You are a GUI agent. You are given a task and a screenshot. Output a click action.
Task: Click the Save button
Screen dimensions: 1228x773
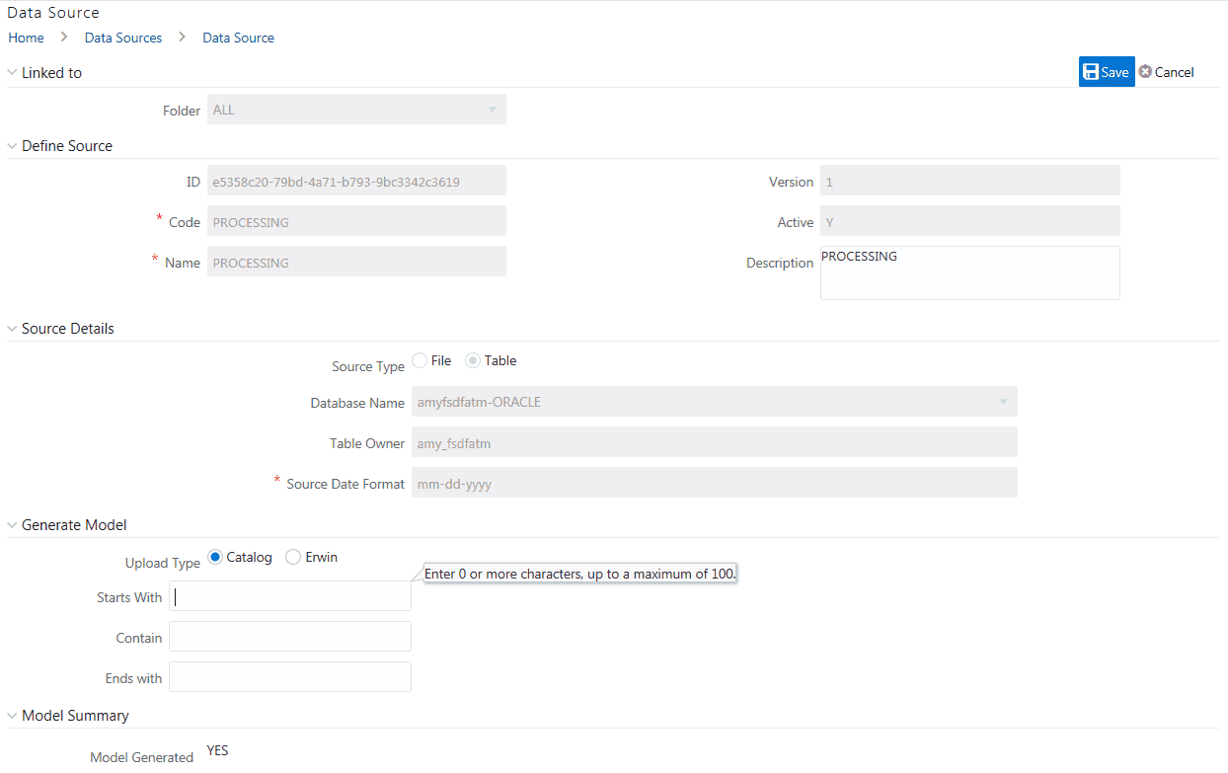[x=1107, y=71]
